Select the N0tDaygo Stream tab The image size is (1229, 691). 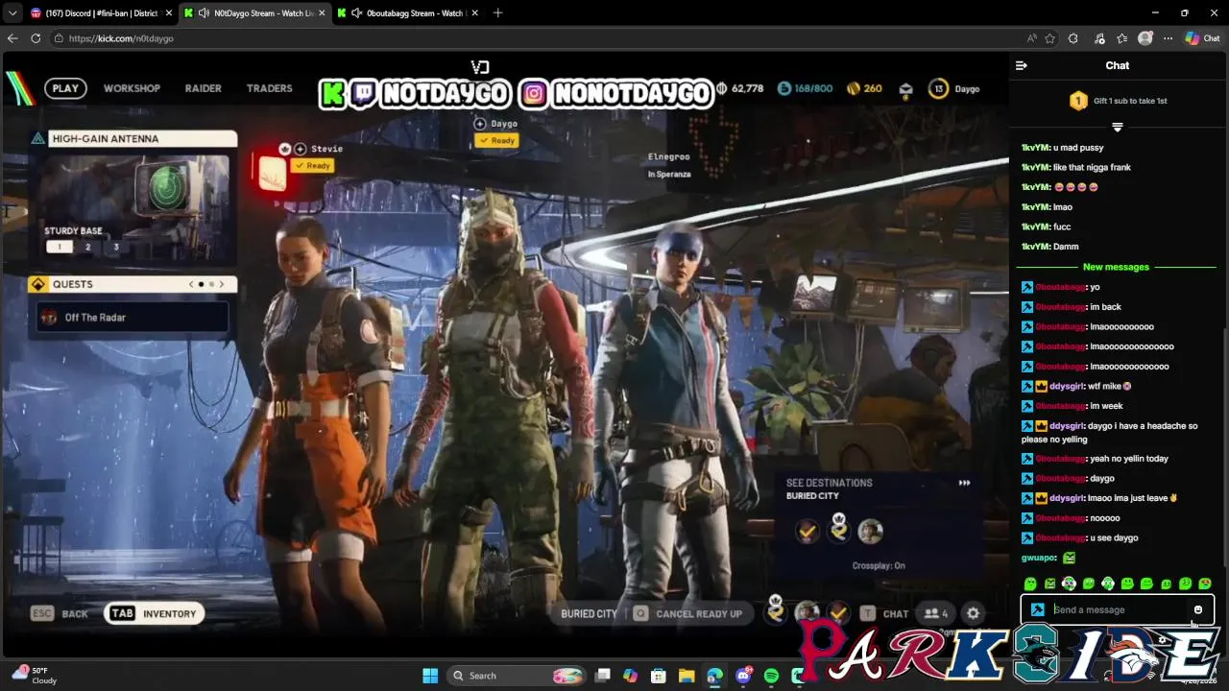tap(253, 12)
